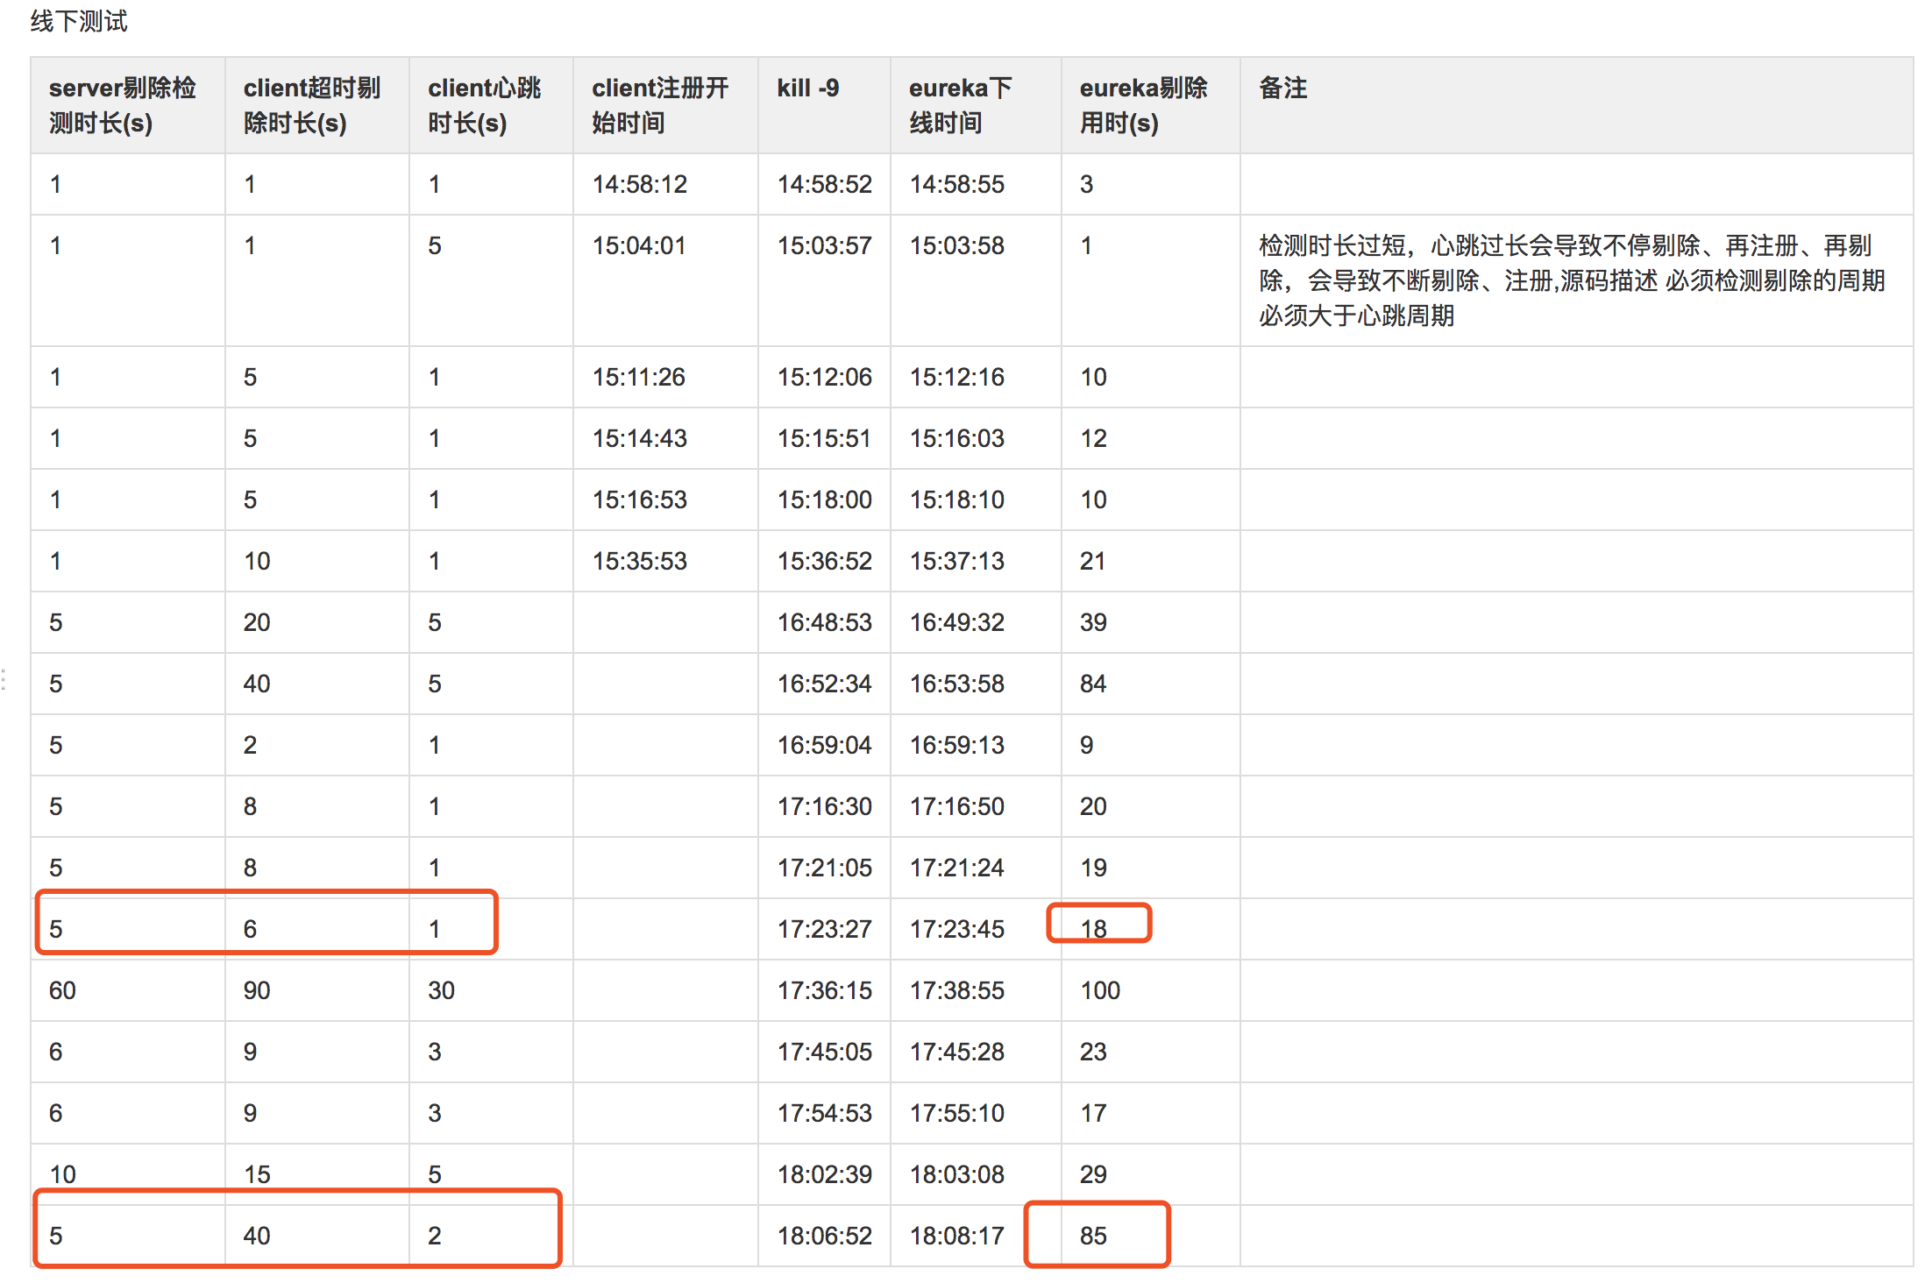Click the red-boxed value 18

point(1093,928)
